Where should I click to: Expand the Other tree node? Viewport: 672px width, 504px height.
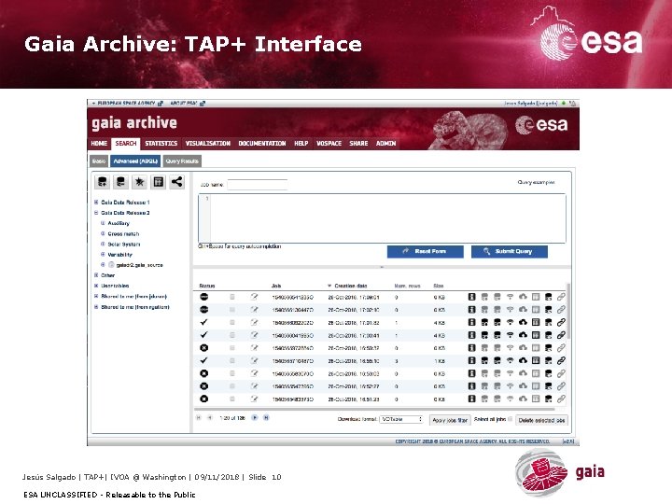click(96, 275)
